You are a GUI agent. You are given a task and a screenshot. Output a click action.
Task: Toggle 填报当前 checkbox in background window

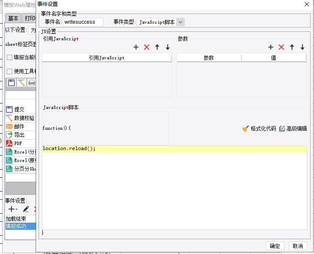pyautogui.click(x=9, y=58)
